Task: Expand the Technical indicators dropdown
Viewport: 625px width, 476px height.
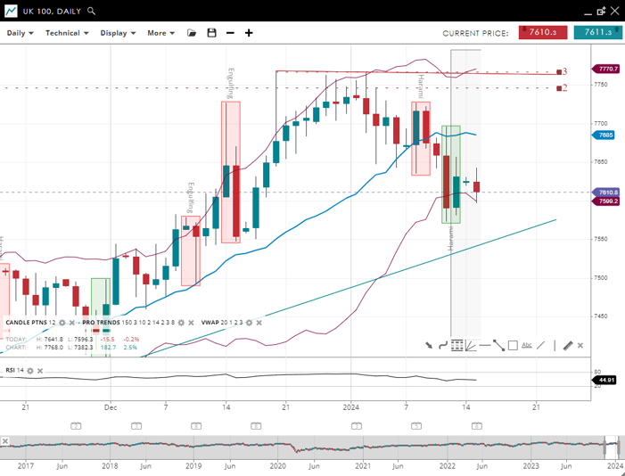Action: 68,33
